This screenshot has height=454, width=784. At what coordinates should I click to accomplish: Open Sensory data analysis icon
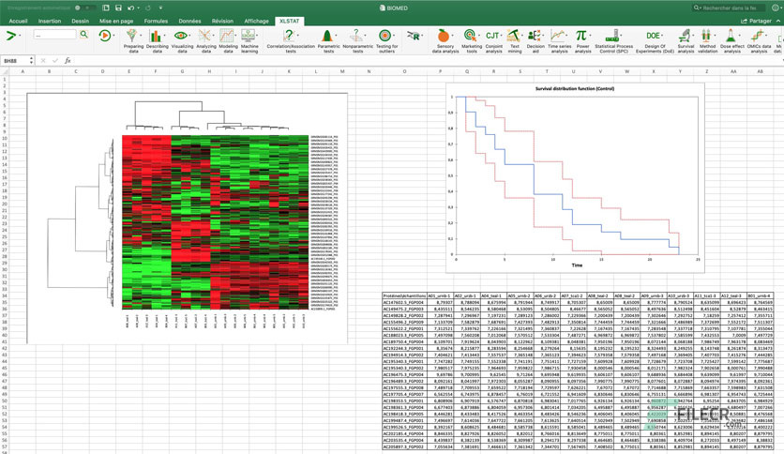[444, 36]
